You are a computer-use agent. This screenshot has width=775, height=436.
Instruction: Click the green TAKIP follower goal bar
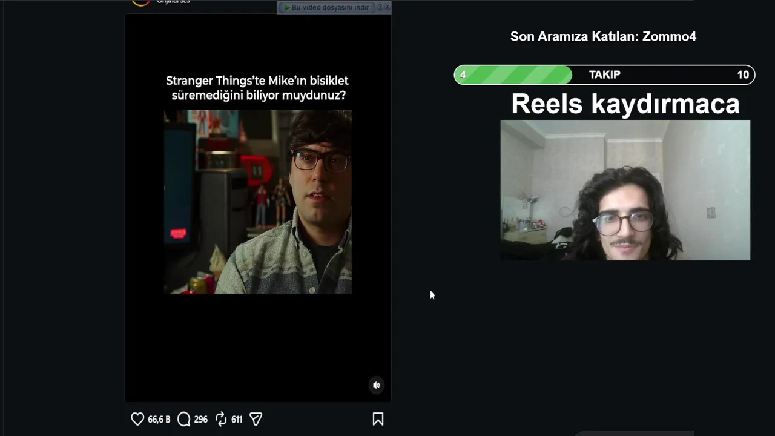point(604,74)
